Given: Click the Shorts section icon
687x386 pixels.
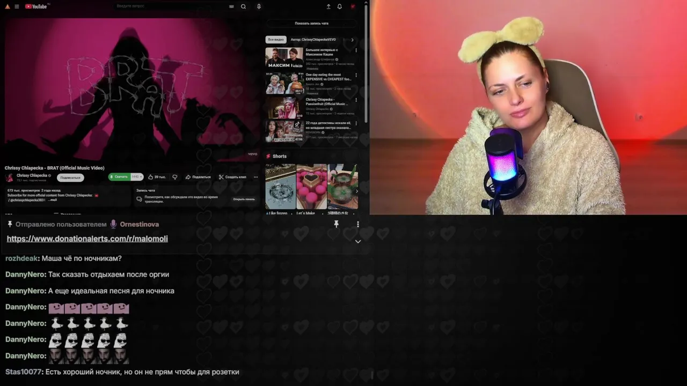Looking at the screenshot, I should [268, 157].
